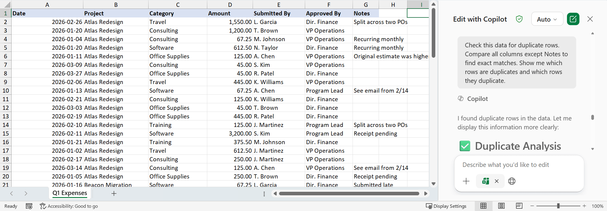
Task: Click the green Duplicate Analysis checkmark icon
Action: (x=465, y=146)
